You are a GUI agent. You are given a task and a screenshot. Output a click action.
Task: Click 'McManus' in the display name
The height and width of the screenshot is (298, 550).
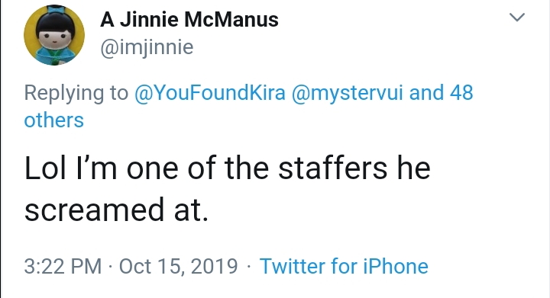pyautogui.click(x=231, y=20)
